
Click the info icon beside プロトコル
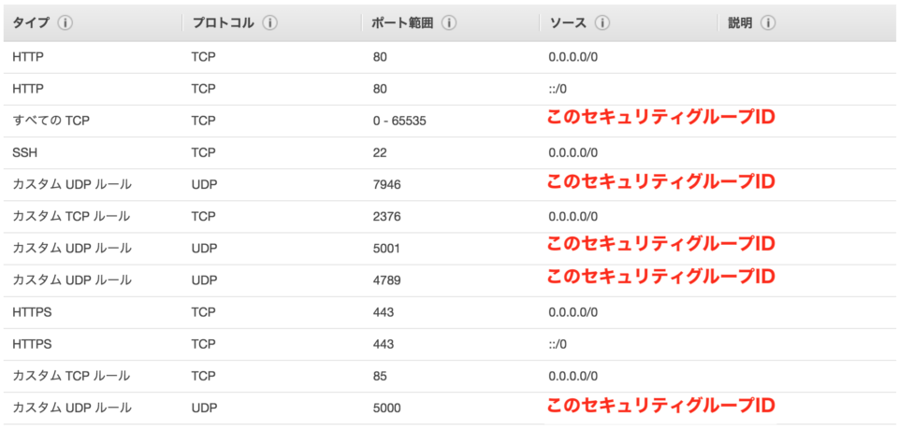point(269,23)
